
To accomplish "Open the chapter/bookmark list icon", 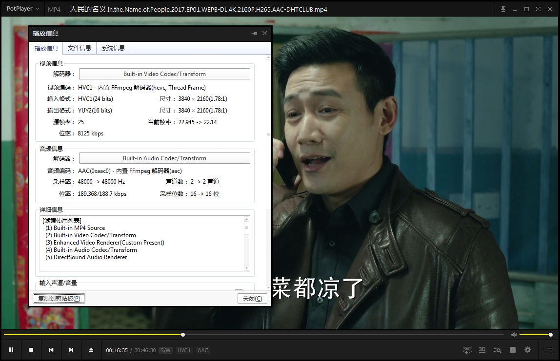I will click(513, 350).
